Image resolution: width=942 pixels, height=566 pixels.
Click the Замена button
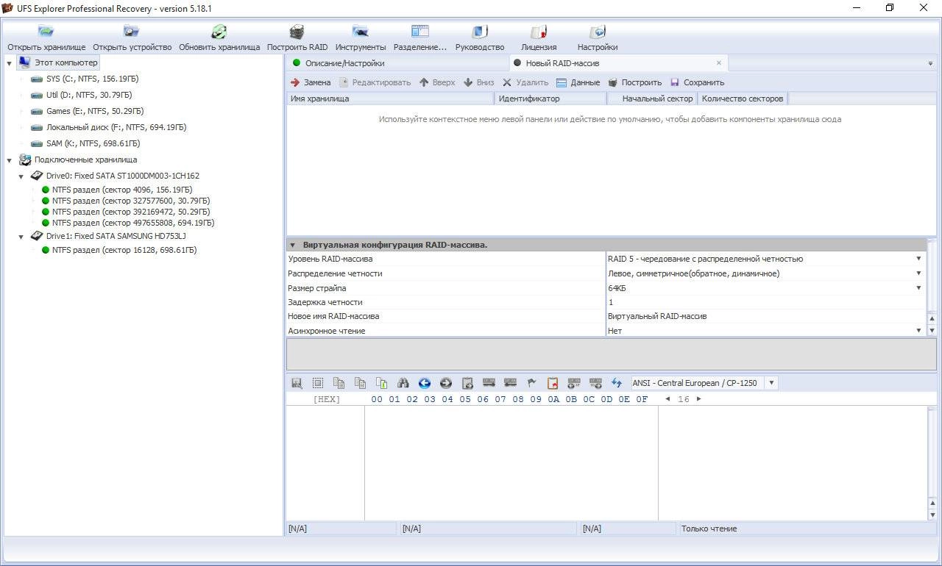click(x=311, y=82)
